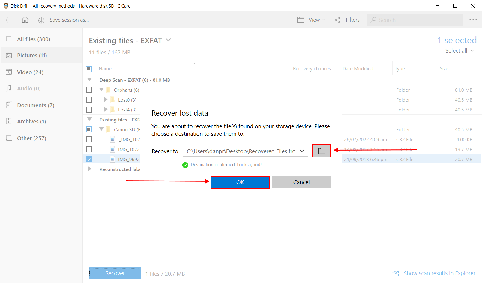
Task: Go back with the back arrow
Action: [x=8, y=20]
